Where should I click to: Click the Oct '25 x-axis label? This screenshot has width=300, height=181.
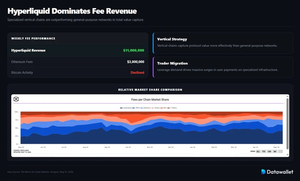pyautogui.click(x=128, y=147)
